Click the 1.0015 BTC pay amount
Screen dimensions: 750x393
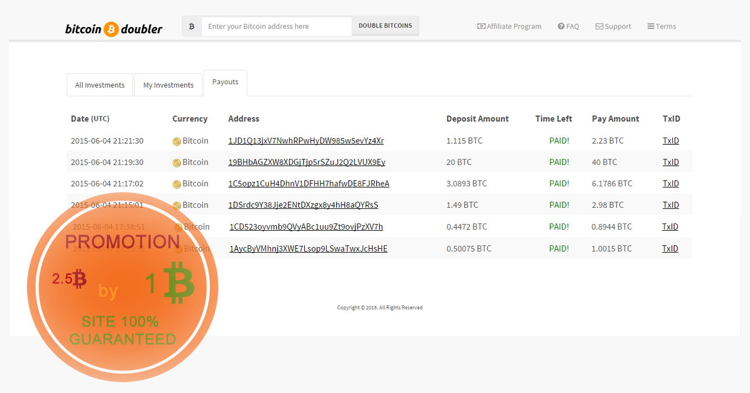(x=612, y=249)
